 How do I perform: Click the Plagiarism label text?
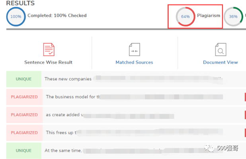tap(209, 16)
